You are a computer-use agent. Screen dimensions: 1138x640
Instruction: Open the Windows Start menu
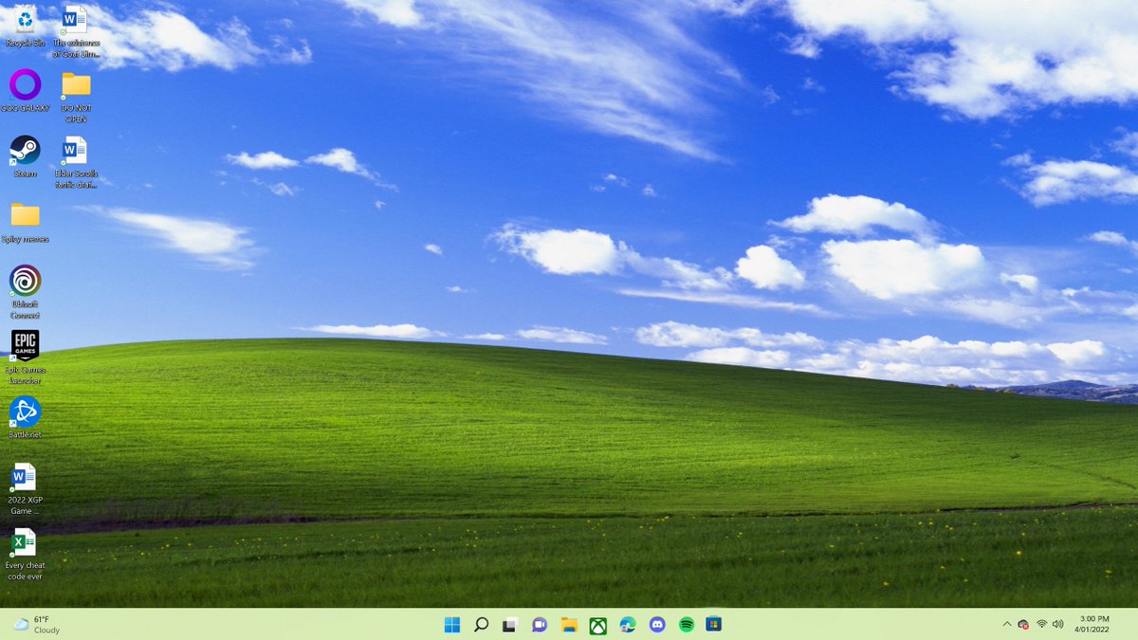pos(452,625)
